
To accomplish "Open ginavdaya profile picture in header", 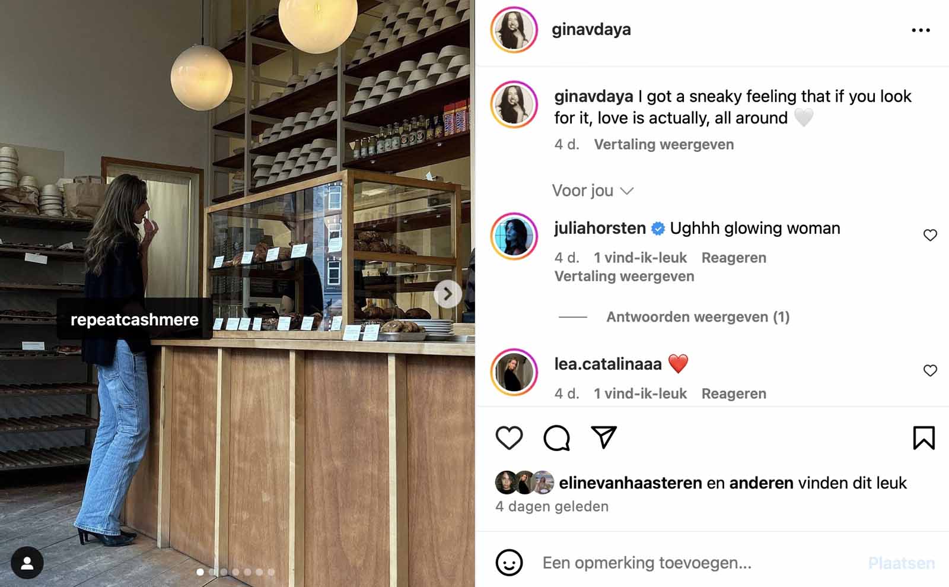I will coord(514,30).
